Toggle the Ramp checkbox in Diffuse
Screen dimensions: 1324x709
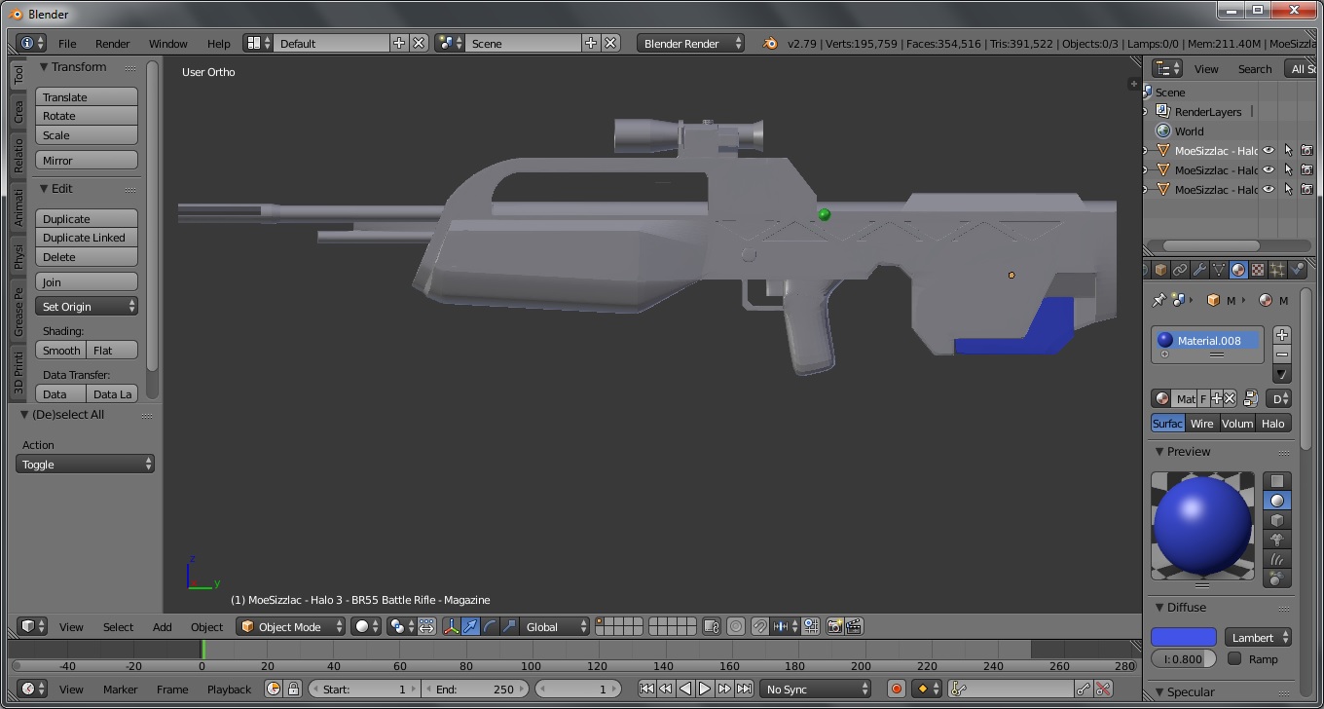(x=1234, y=658)
